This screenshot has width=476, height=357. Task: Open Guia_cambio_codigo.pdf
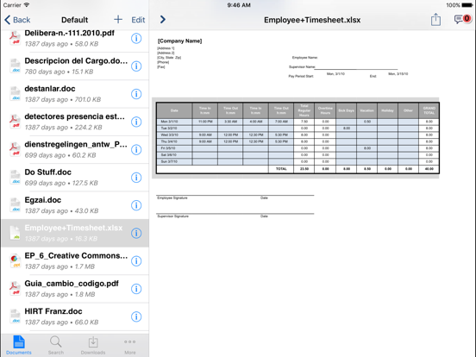(75, 289)
